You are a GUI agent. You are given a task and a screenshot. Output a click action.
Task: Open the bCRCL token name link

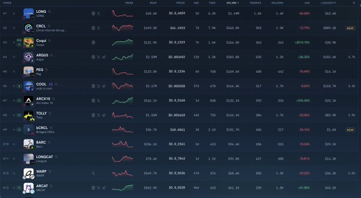tap(42, 128)
